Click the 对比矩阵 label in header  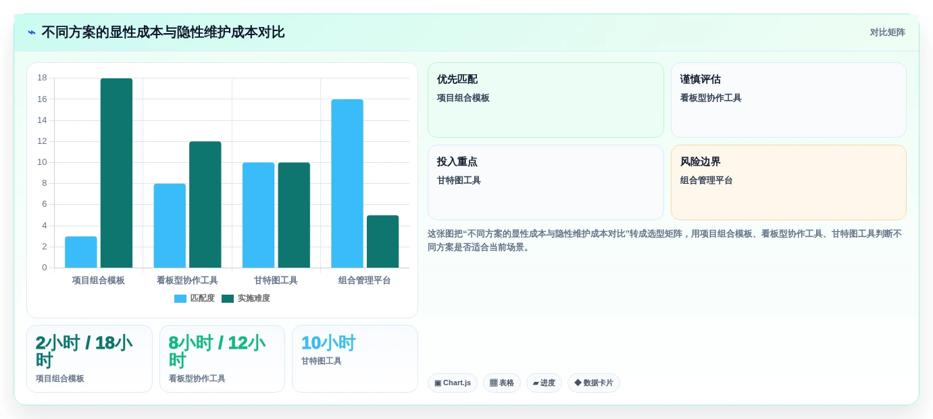887,32
